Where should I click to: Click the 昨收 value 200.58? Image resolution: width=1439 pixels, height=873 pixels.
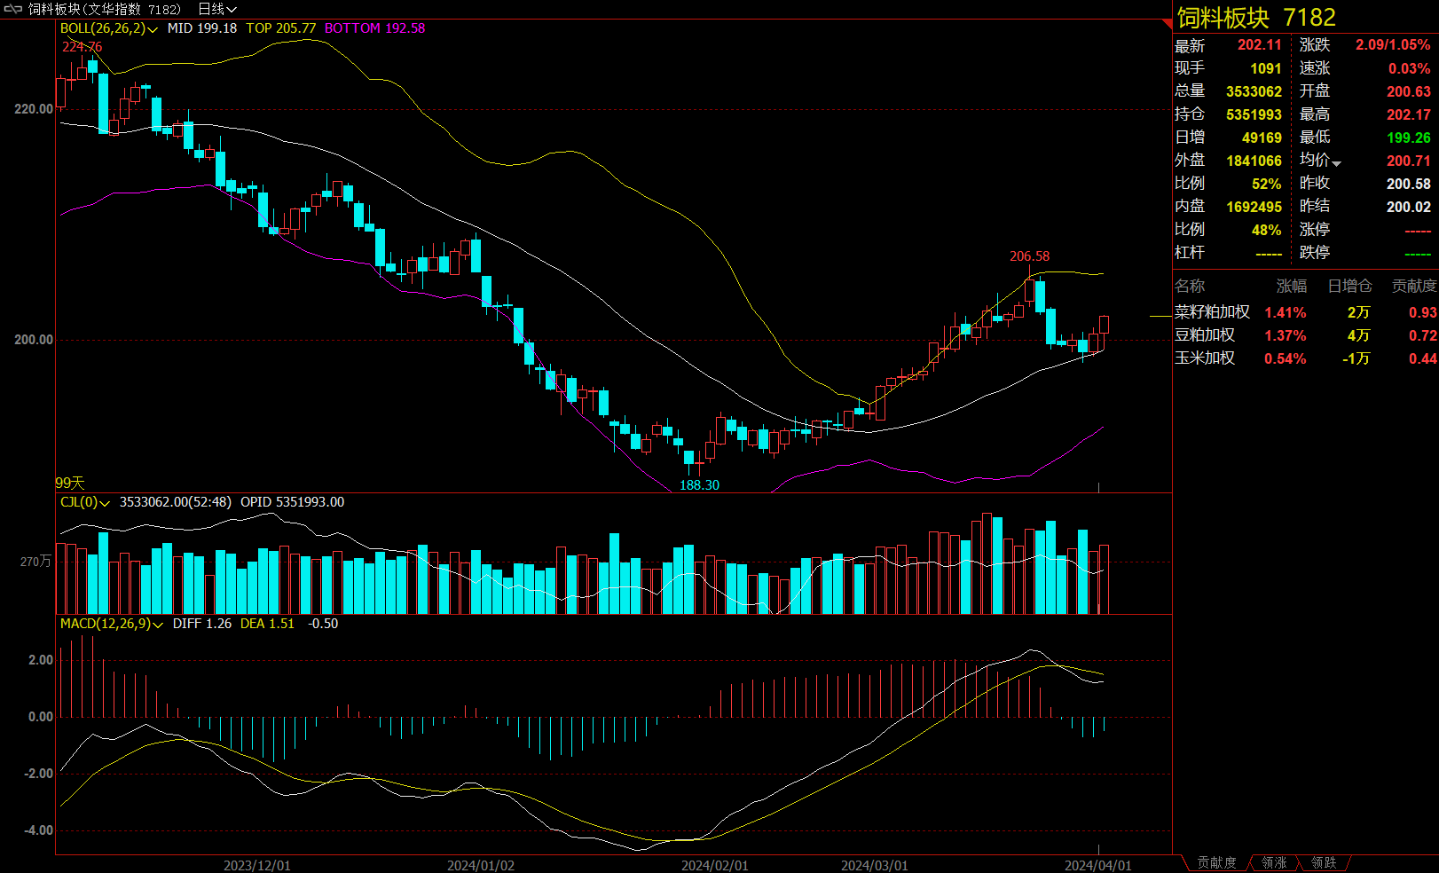click(x=1409, y=184)
